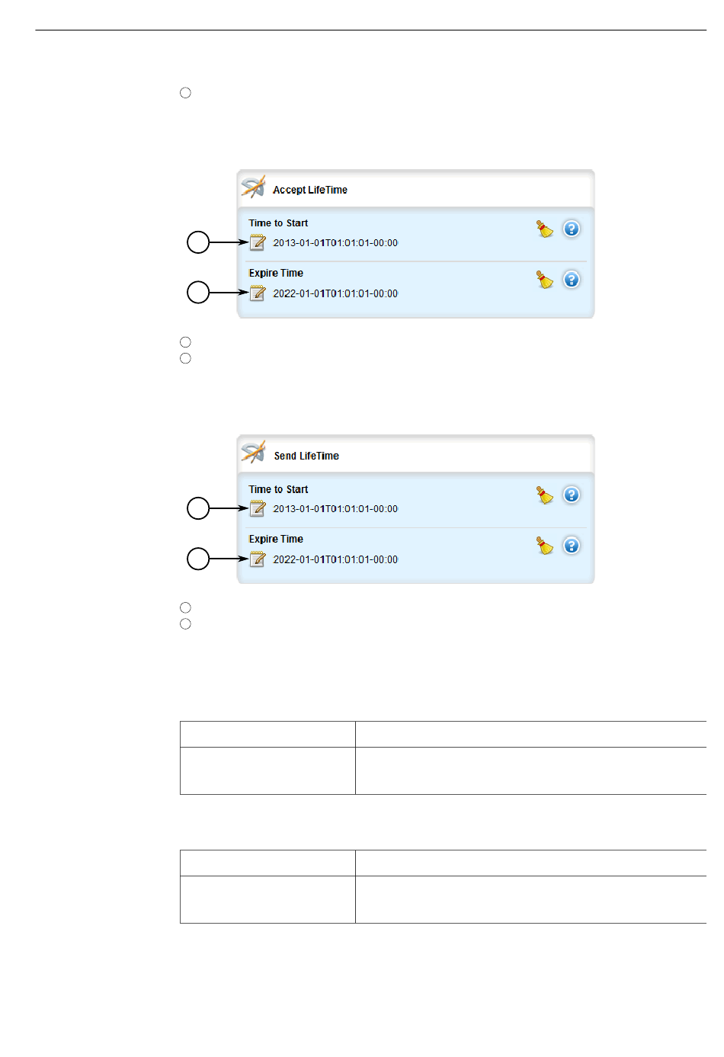This screenshot has height=1057, width=724.
Task: Click edit notepad icon for Accept Time to Start
Action: pos(258,242)
